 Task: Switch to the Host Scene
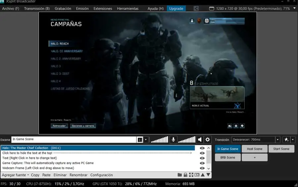coord(254,149)
